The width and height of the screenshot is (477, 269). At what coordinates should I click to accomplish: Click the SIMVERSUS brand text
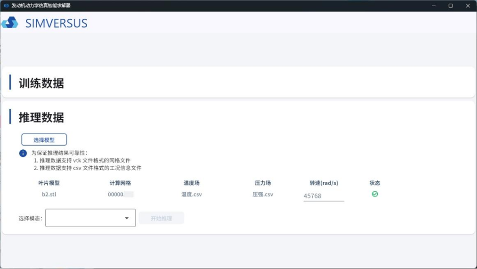[x=56, y=23]
